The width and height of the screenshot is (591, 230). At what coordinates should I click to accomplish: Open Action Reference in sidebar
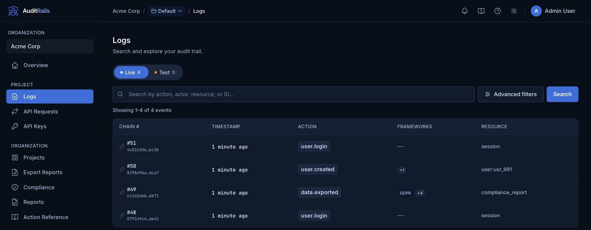tap(50, 217)
